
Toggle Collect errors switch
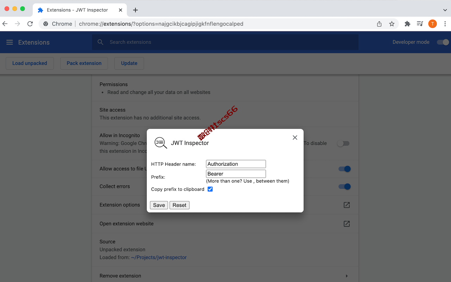pos(344,186)
